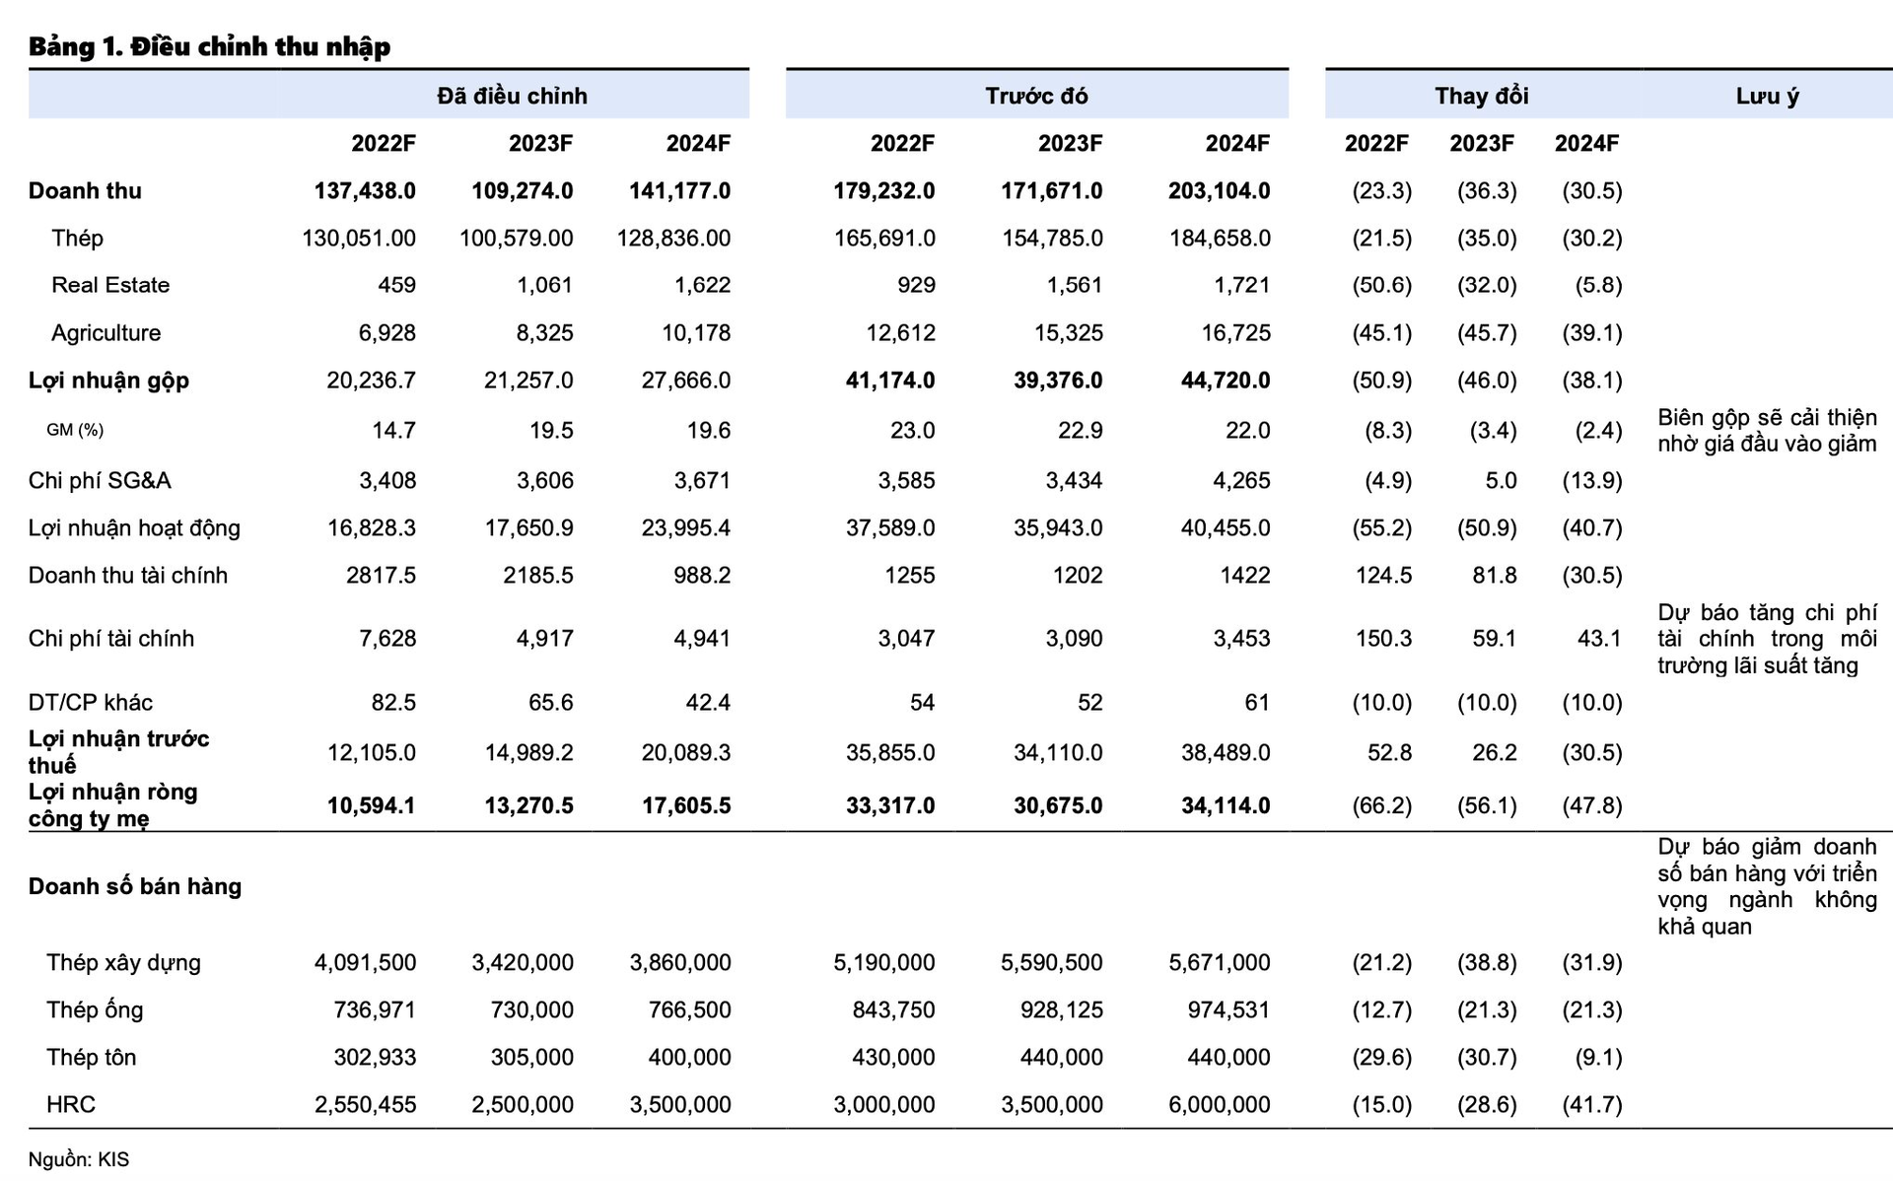Click Chi phí tài chính row label
1893x1181 pixels.
[111, 638]
